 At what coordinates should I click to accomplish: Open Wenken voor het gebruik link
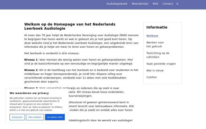click(155, 44)
